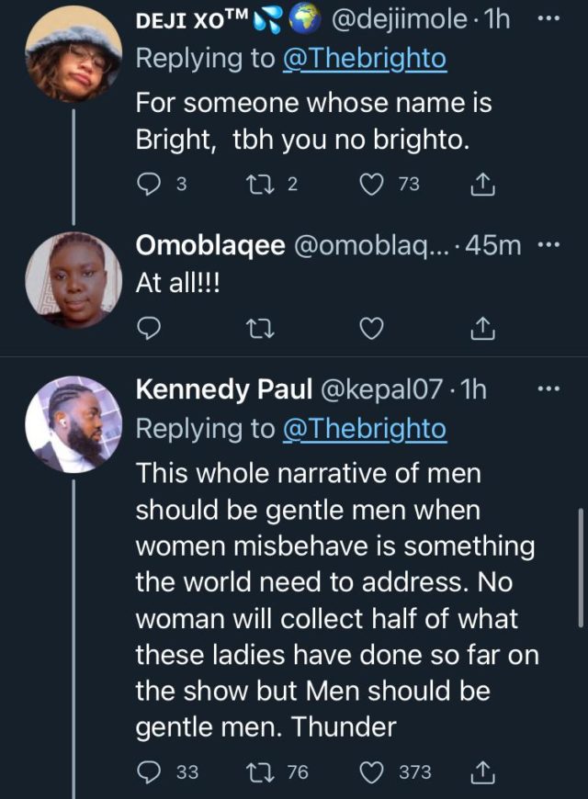Open more options on Omoblaqee's tweet
The image size is (588, 799).
point(548,245)
